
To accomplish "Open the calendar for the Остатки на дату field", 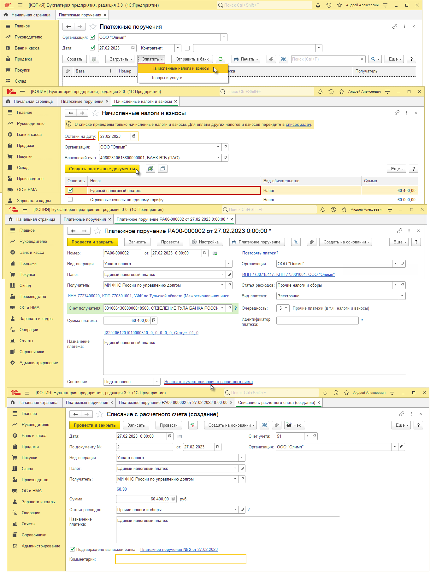I will 134,136.
